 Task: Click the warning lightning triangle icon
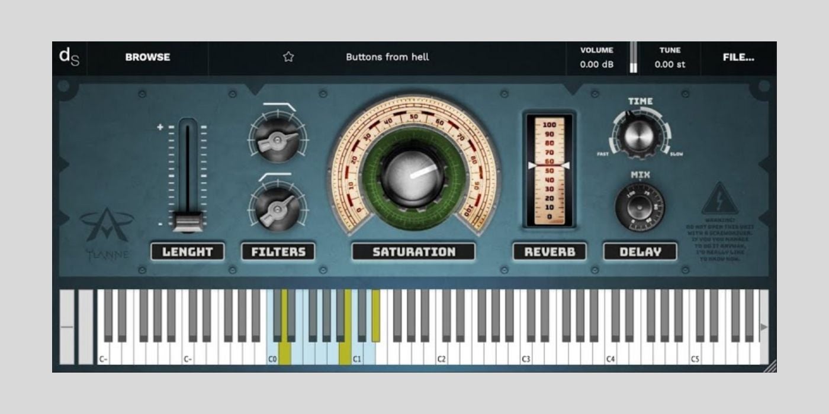tap(720, 199)
